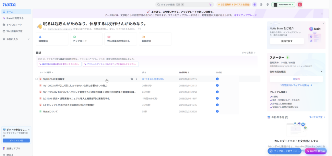Dismiss the upgrade banner with X
The height and width of the screenshot is (156, 332).
(x=322, y=14)
